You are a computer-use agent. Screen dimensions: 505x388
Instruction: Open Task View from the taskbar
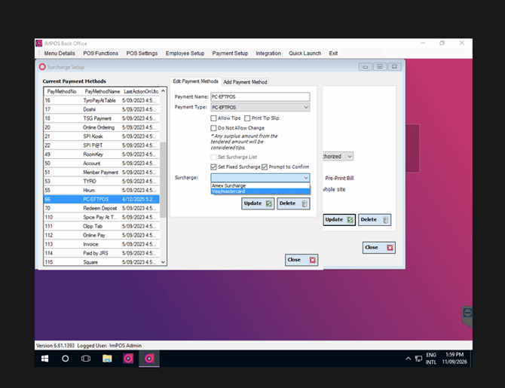[86, 359]
